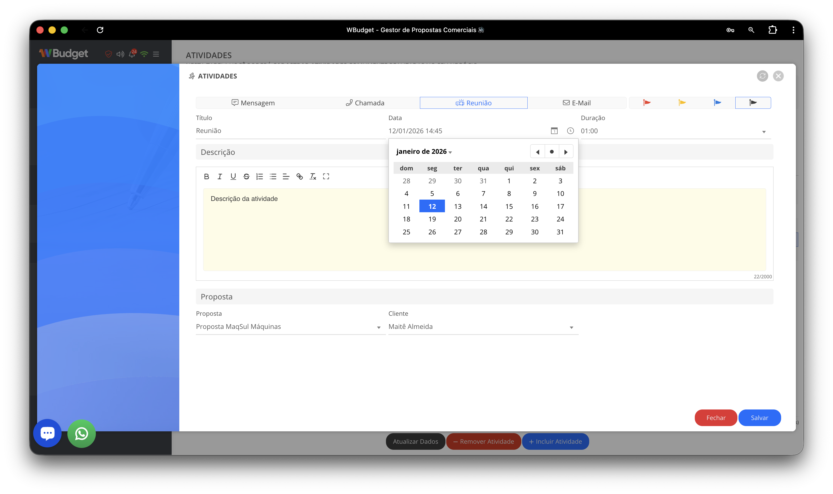Set the blue priority flag
833x494 pixels.
pos(717,102)
